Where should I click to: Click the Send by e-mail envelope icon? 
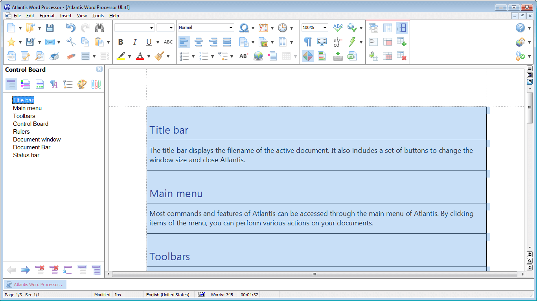[x=50, y=42]
